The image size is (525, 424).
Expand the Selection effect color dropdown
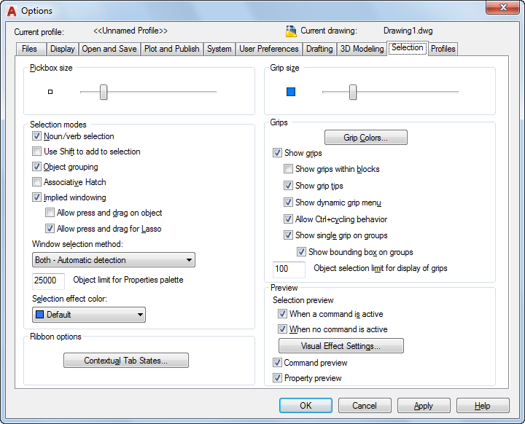point(89,315)
